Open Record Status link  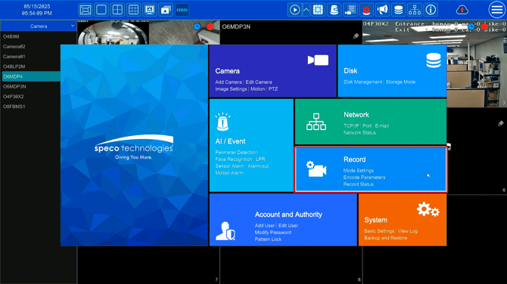358,184
